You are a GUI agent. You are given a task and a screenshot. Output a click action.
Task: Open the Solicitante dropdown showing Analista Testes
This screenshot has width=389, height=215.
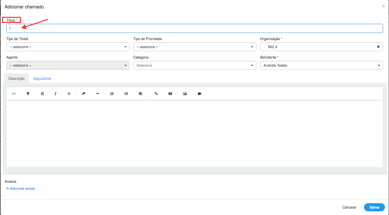(x=322, y=65)
